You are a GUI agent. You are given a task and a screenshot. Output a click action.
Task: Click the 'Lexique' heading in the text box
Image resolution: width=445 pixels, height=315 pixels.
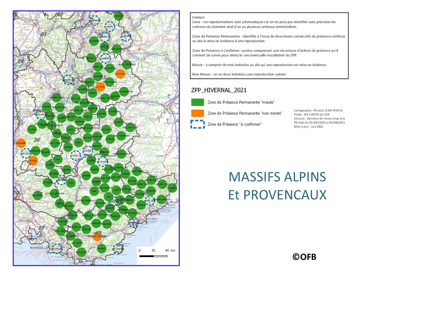point(198,17)
